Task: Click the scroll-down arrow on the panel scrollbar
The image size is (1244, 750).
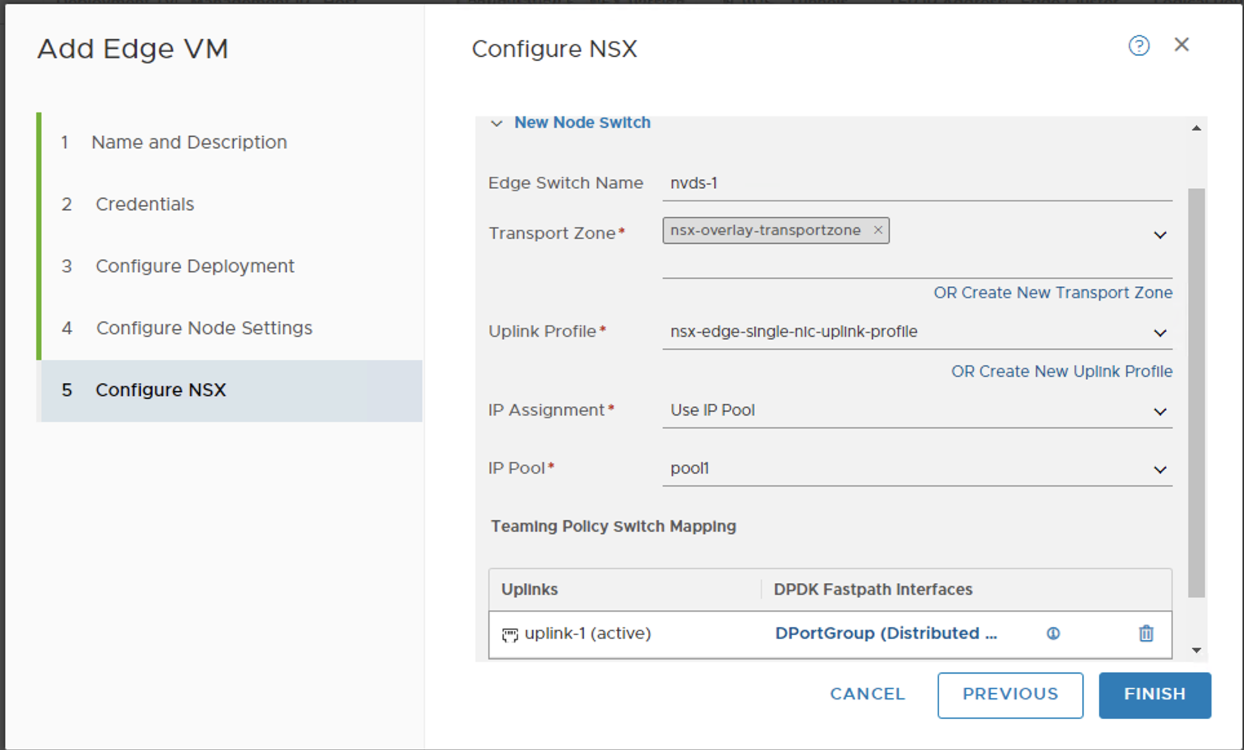Action: pyautogui.click(x=1197, y=650)
